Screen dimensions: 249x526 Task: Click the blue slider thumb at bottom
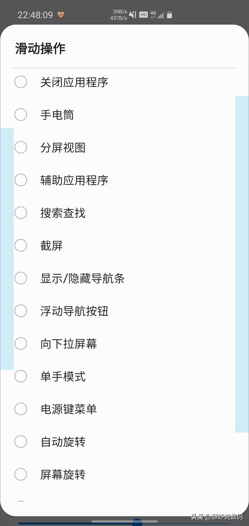point(137,522)
